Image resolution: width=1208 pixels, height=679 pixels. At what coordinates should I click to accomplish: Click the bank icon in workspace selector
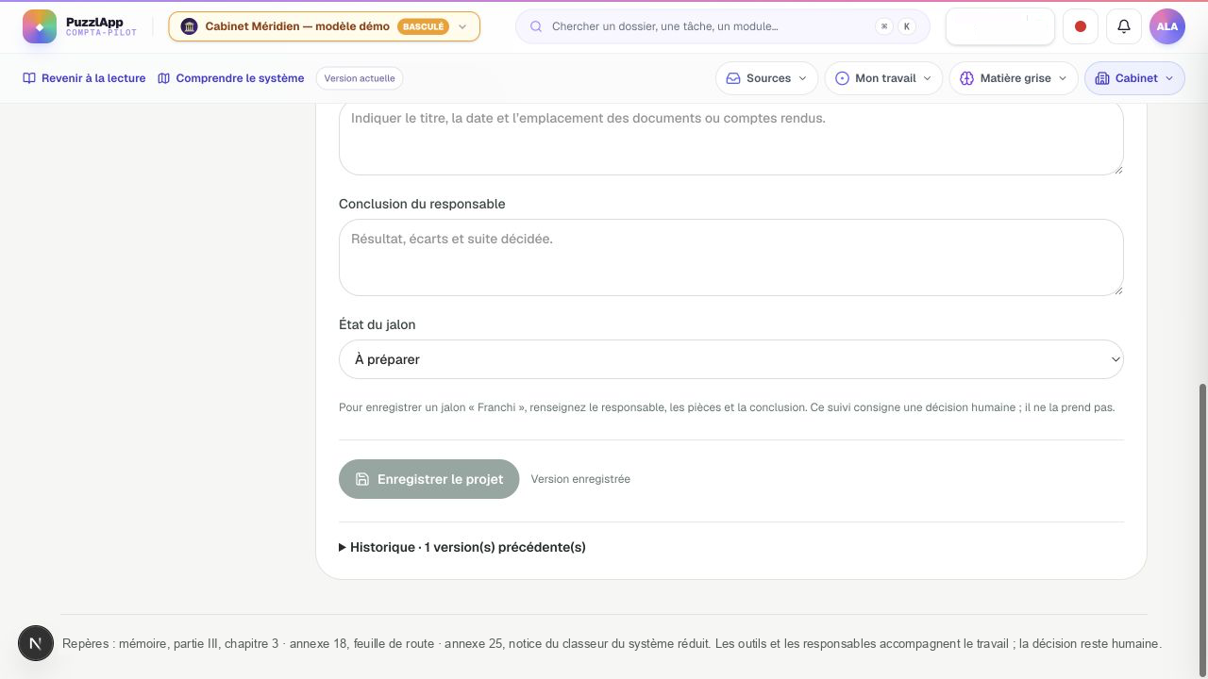[189, 26]
